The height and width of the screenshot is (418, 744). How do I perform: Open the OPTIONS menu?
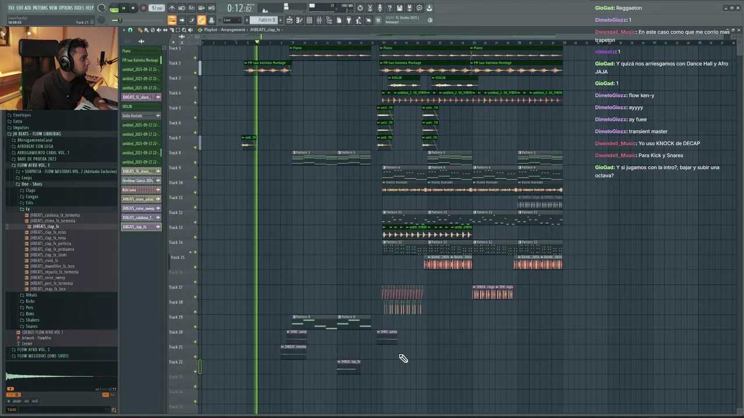66,8
